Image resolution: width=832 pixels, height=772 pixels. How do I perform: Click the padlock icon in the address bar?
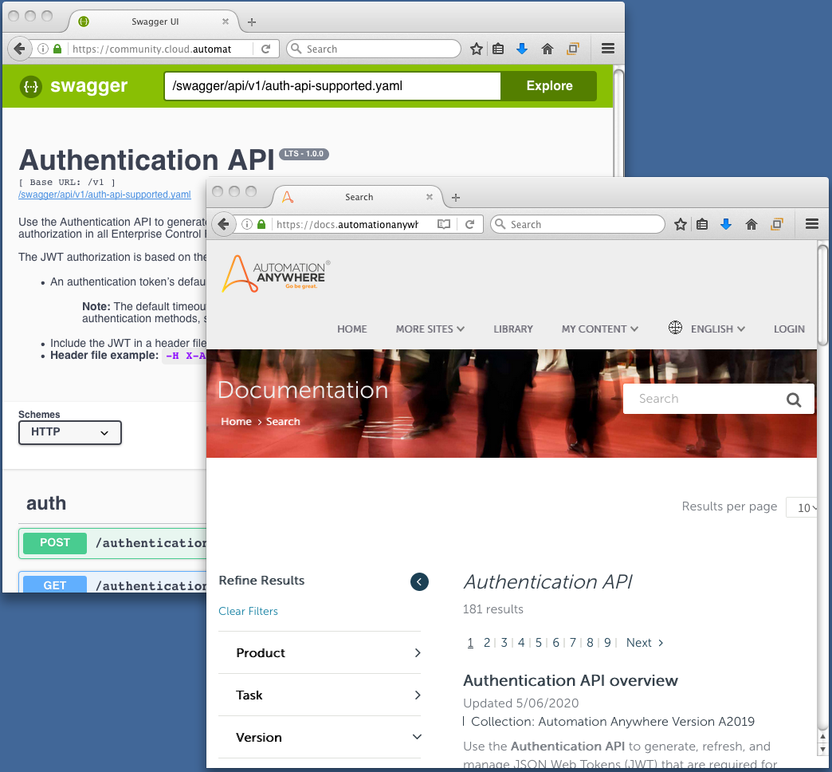pos(260,224)
